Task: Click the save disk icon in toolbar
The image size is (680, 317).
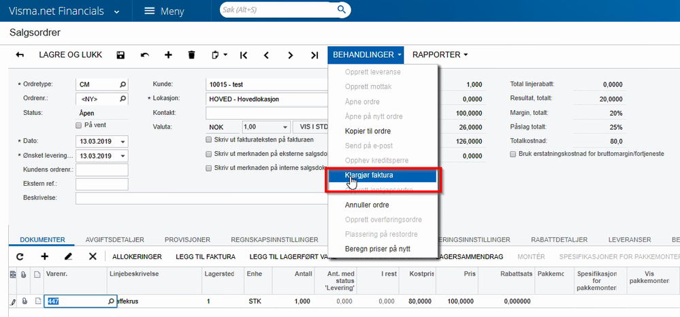Action: (x=120, y=55)
